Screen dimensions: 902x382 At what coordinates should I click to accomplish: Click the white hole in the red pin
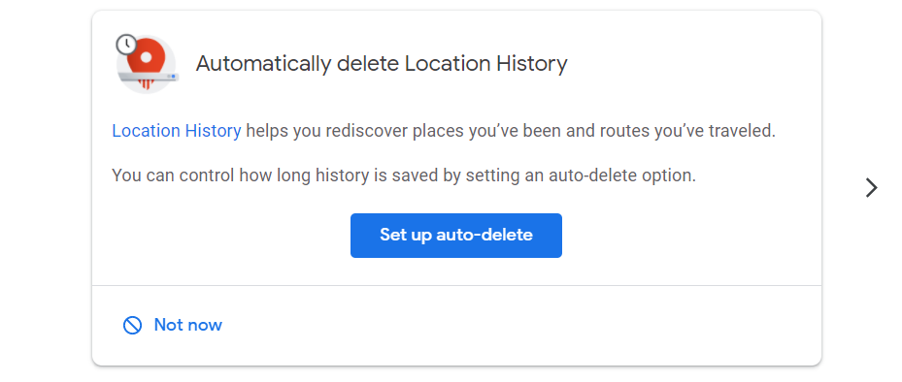point(146,56)
